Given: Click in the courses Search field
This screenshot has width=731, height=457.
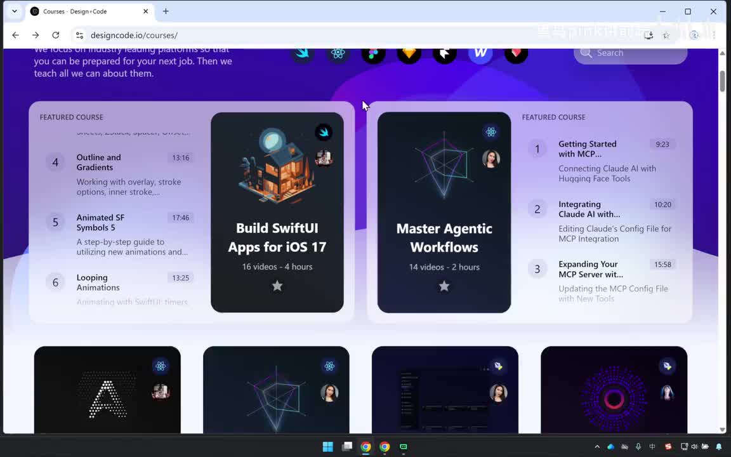Looking at the screenshot, I should click(x=630, y=53).
